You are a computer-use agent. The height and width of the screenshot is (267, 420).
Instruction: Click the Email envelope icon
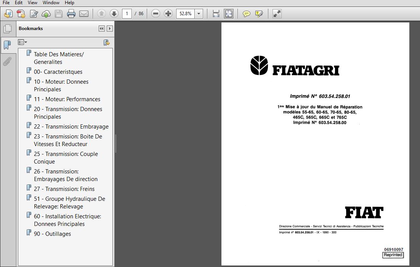[x=84, y=14]
